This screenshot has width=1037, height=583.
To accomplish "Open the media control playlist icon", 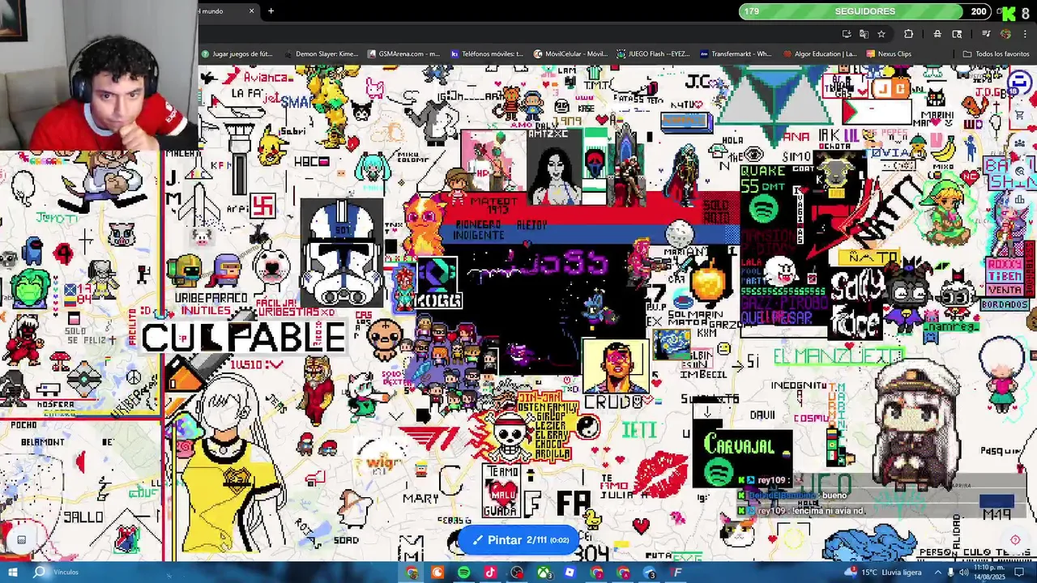I will (x=986, y=34).
